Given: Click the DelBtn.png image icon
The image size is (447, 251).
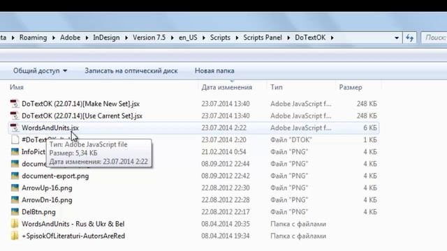Looking at the screenshot, I should (15, 212).
